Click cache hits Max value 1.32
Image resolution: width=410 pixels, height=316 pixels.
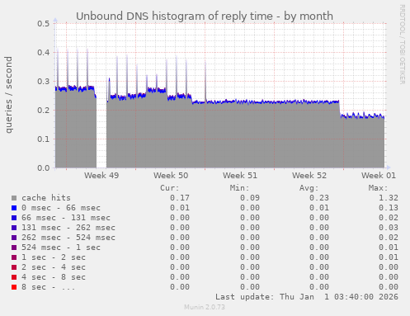click(x=389, y=198)
